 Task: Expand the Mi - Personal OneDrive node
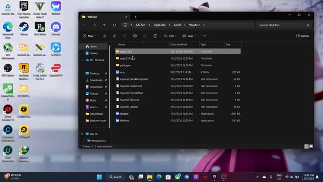[82, 60]
